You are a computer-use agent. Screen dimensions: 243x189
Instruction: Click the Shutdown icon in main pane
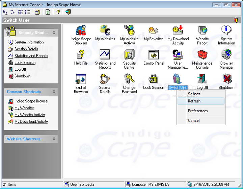(x=226, y=79)
